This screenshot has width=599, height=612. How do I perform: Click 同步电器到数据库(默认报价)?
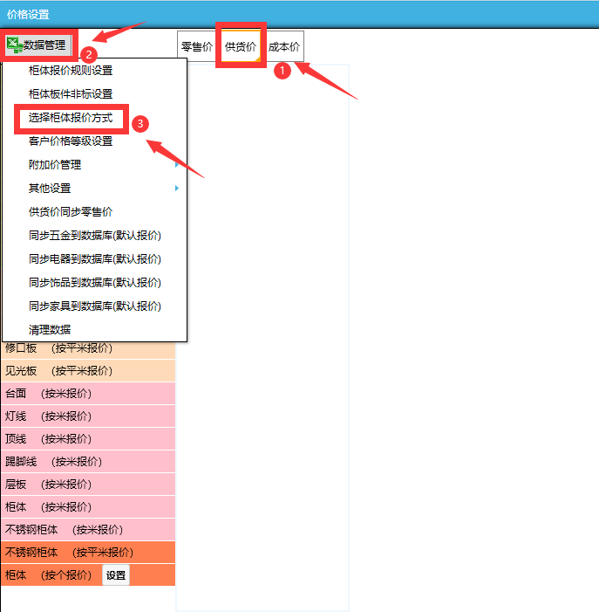pos(94,259)
